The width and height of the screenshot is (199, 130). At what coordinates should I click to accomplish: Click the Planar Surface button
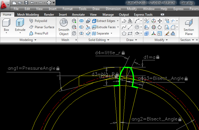pos(42,27)
